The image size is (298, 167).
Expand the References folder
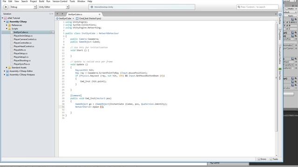pos(7,25)
